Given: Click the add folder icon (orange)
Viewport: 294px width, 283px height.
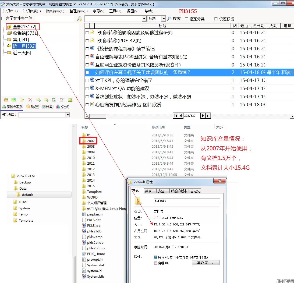Looking at the screenshot, I should click(x=6, y=100).
